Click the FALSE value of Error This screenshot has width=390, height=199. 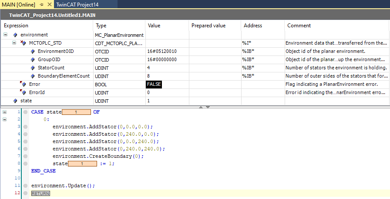pos(154,84)
